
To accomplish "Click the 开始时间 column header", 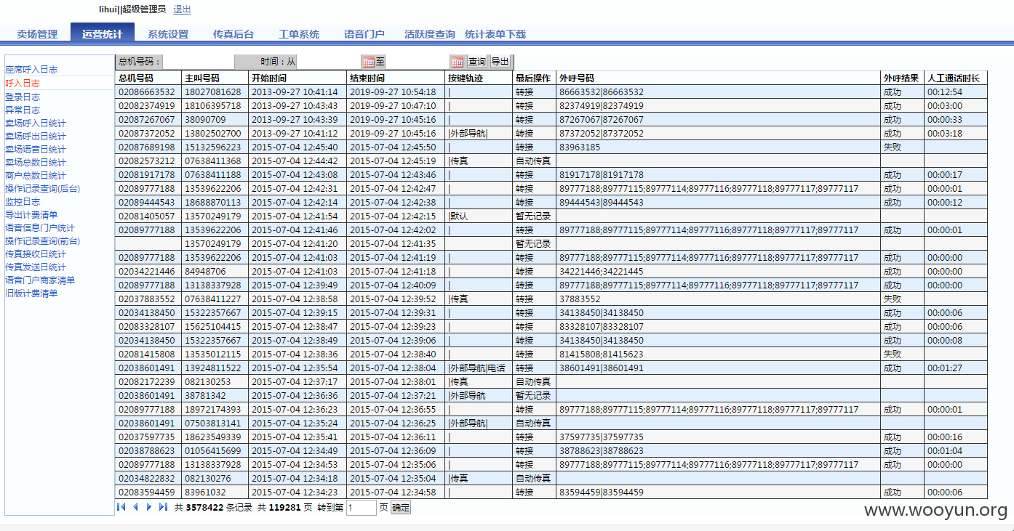I will pyautogui.click(x=298, y=78).
